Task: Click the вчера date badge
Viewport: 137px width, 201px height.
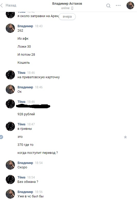Action: tap(67, 17)
